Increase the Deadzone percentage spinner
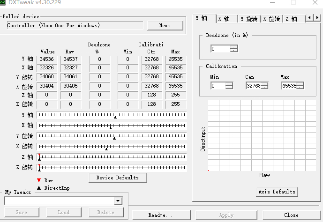323x222 pixels. point(234,47)
